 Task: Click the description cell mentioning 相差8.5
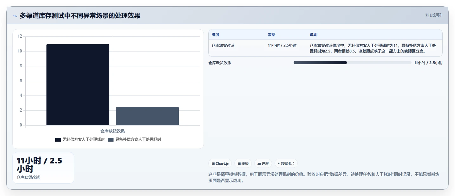pos(373,48)
